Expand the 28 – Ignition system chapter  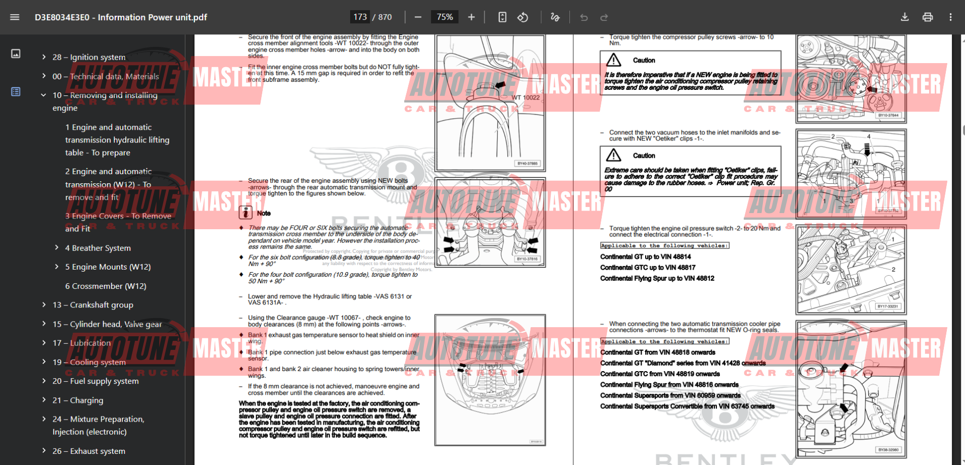click(44, 57)
